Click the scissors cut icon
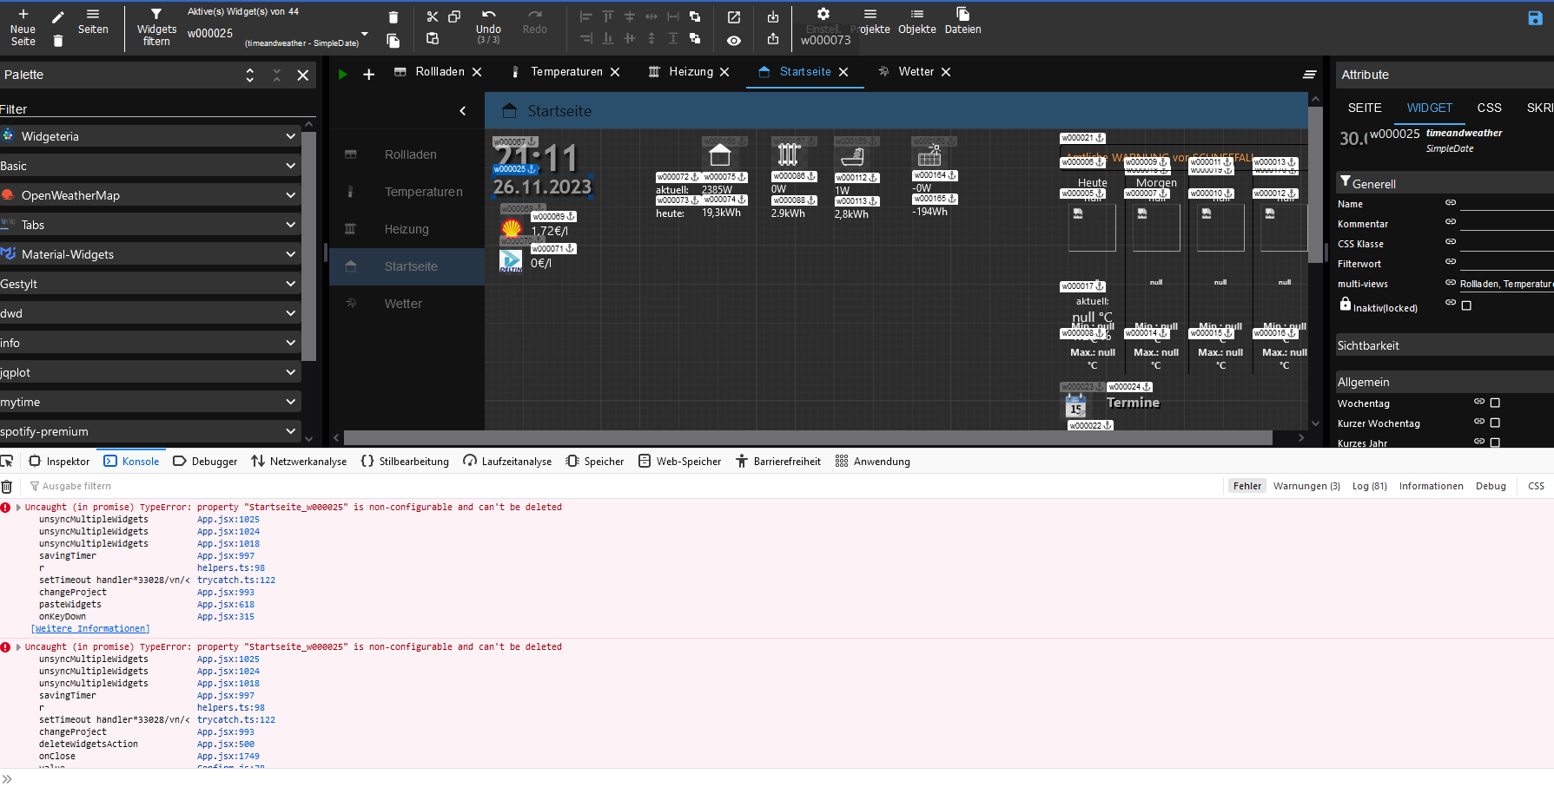 pyautogui.click(x=433, y=16)
